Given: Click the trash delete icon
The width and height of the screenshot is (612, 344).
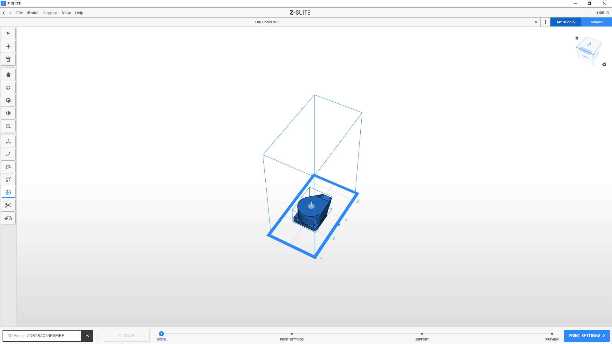Looking at the screenshot, I should click(8, 59).
